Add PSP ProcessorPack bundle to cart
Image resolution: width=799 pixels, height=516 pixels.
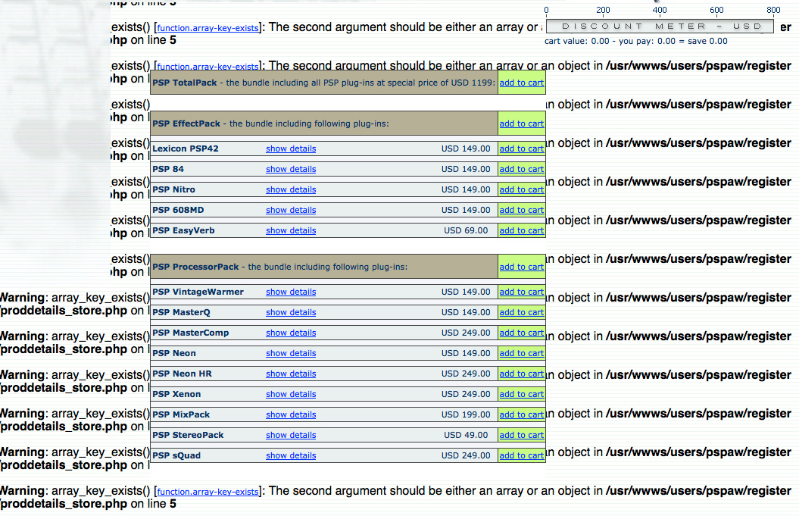click(x=521, y=267)
